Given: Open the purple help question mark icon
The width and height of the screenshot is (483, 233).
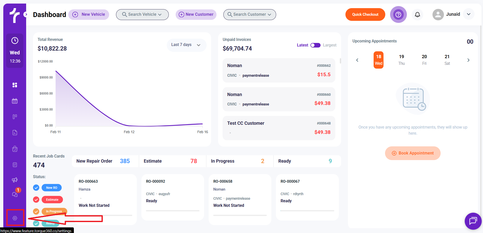Looking at the screenshot, I should (398, 14).
